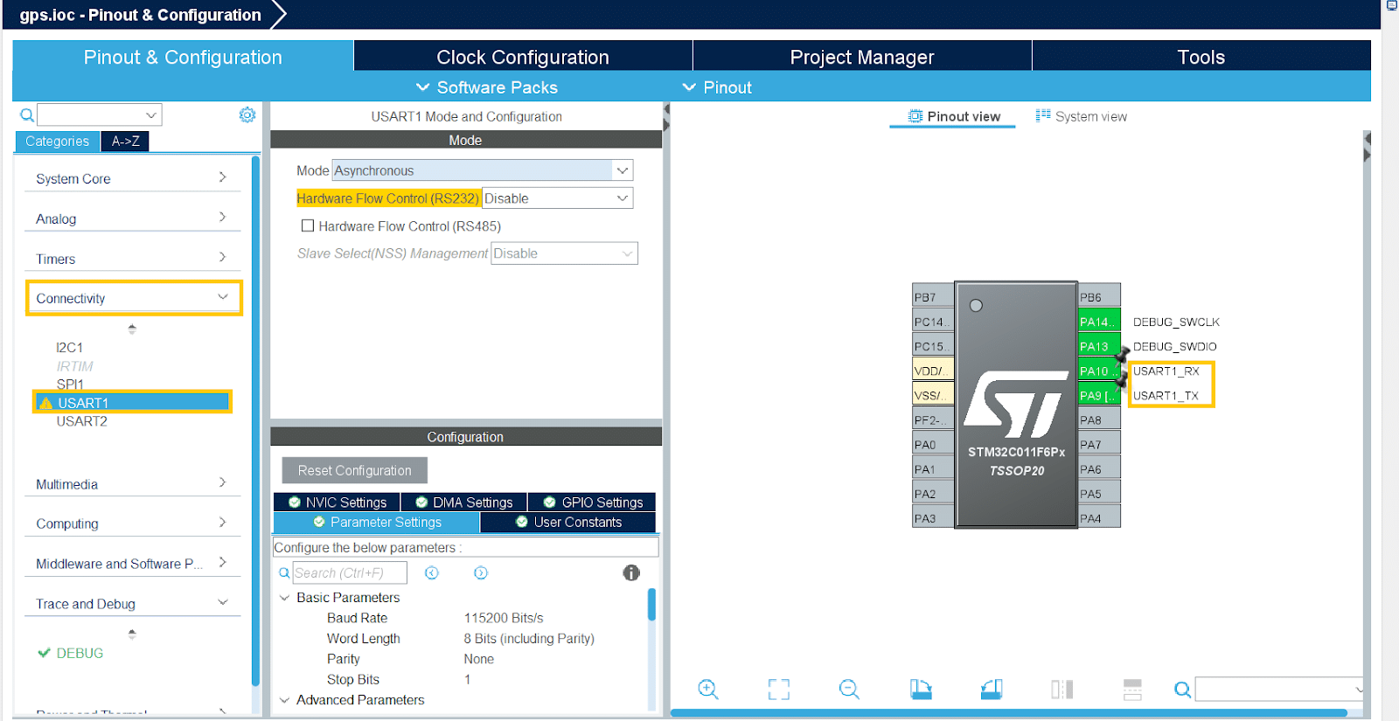
Task: Switch to the Clock Configuration tab
Action: (522, 58)
